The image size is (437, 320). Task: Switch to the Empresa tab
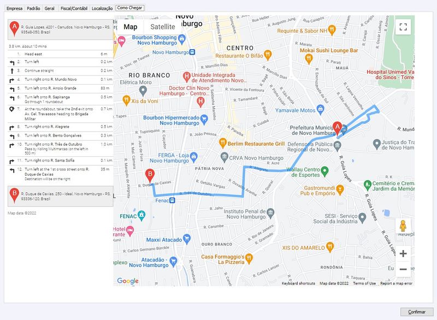pos(15,8)
